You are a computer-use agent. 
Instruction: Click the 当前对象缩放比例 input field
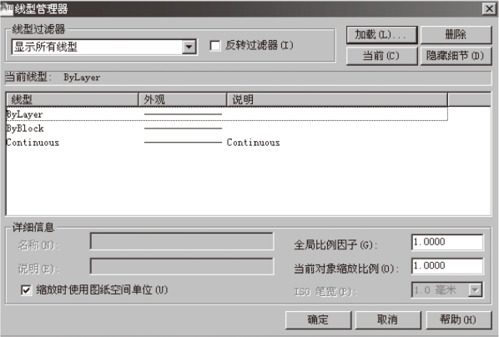[x=447, y=266]
